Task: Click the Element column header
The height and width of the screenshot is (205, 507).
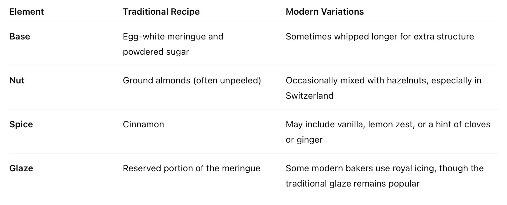Action: coord(27,12)
